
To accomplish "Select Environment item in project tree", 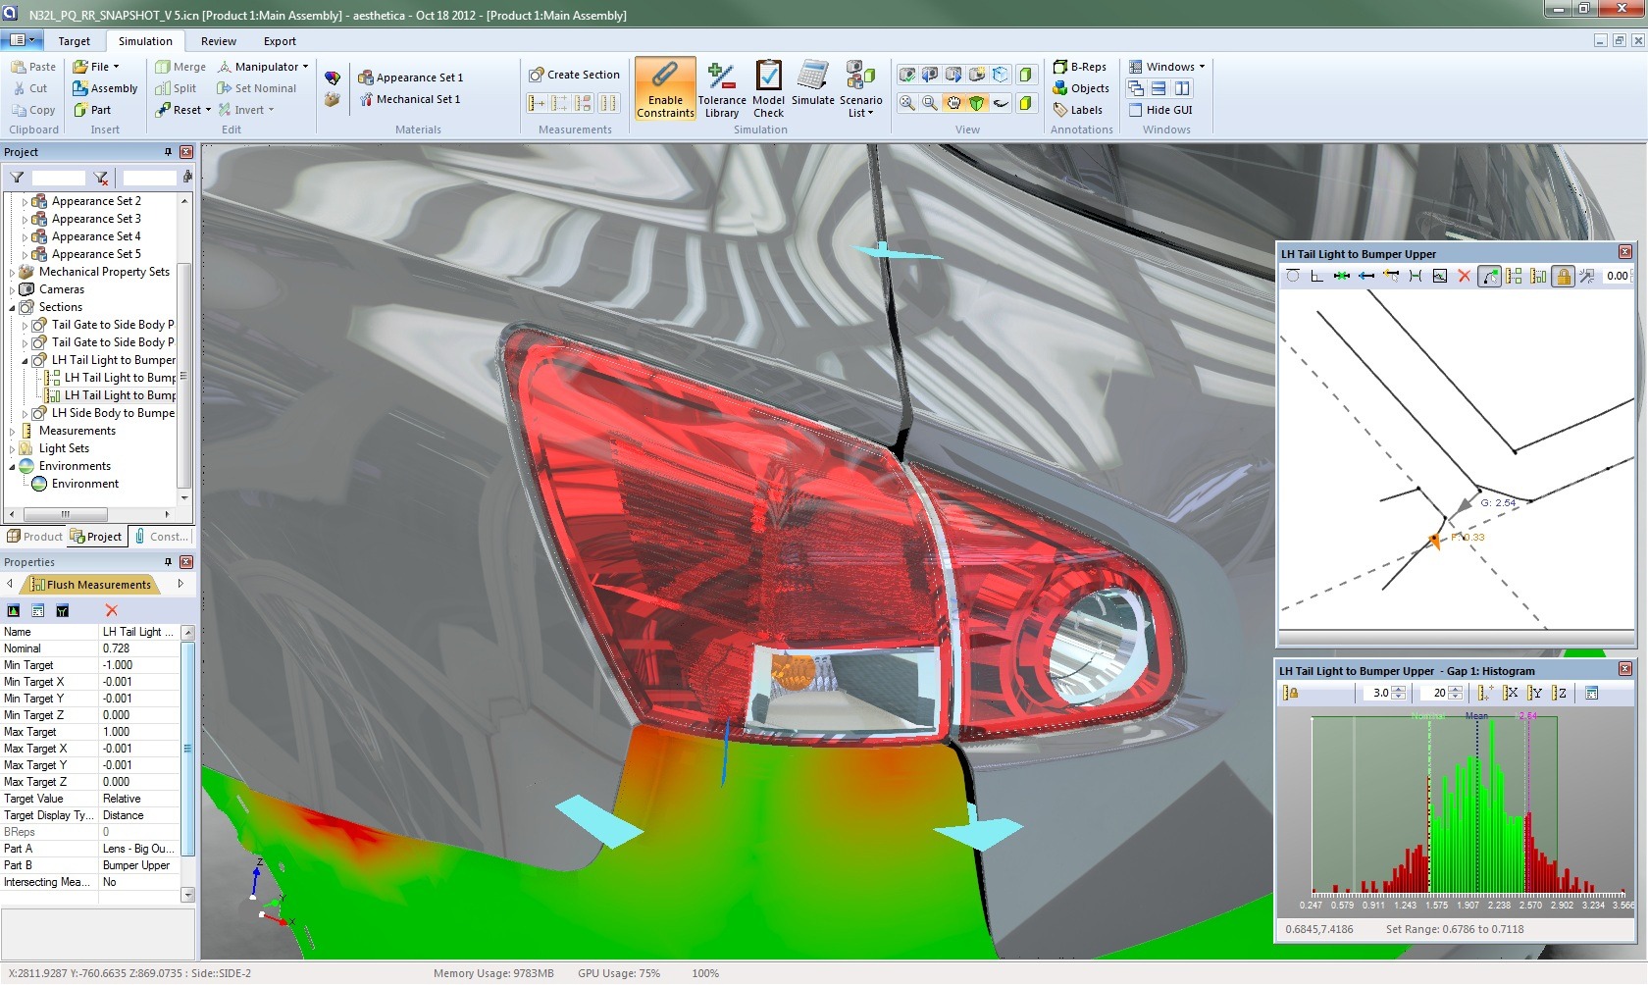I will (x=84, y=484).
